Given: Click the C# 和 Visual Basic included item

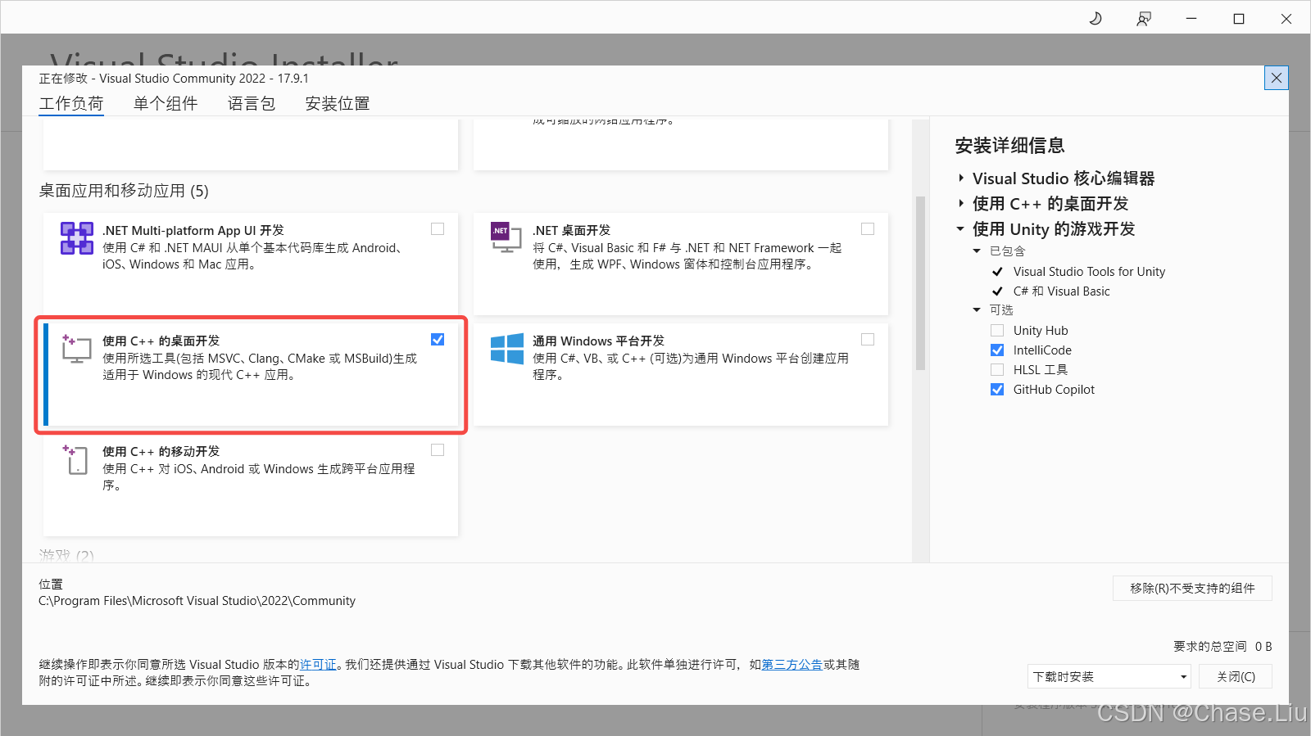Looking at the screenshot, I should [x=1061, y=291].
